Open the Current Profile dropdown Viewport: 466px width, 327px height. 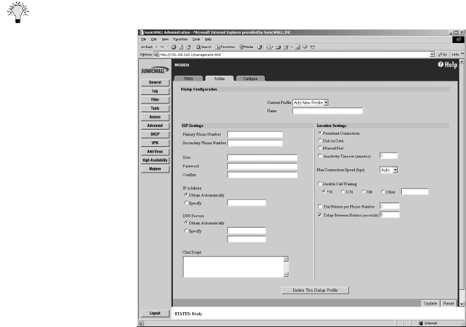click(310, 103)
